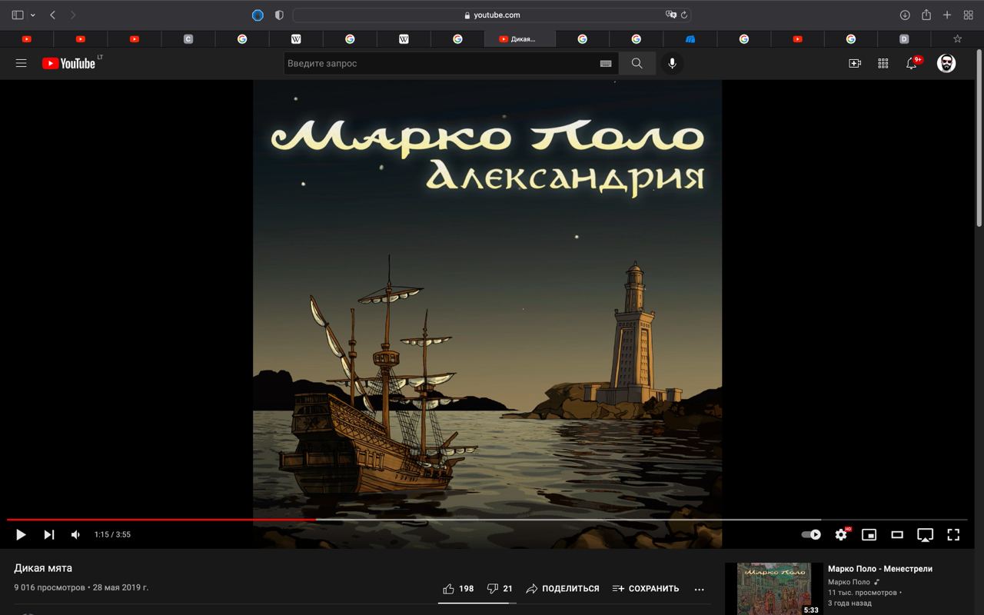This screenshot has height=615, width=984.
Task: Enable theater mode
Action: [897, 534]
